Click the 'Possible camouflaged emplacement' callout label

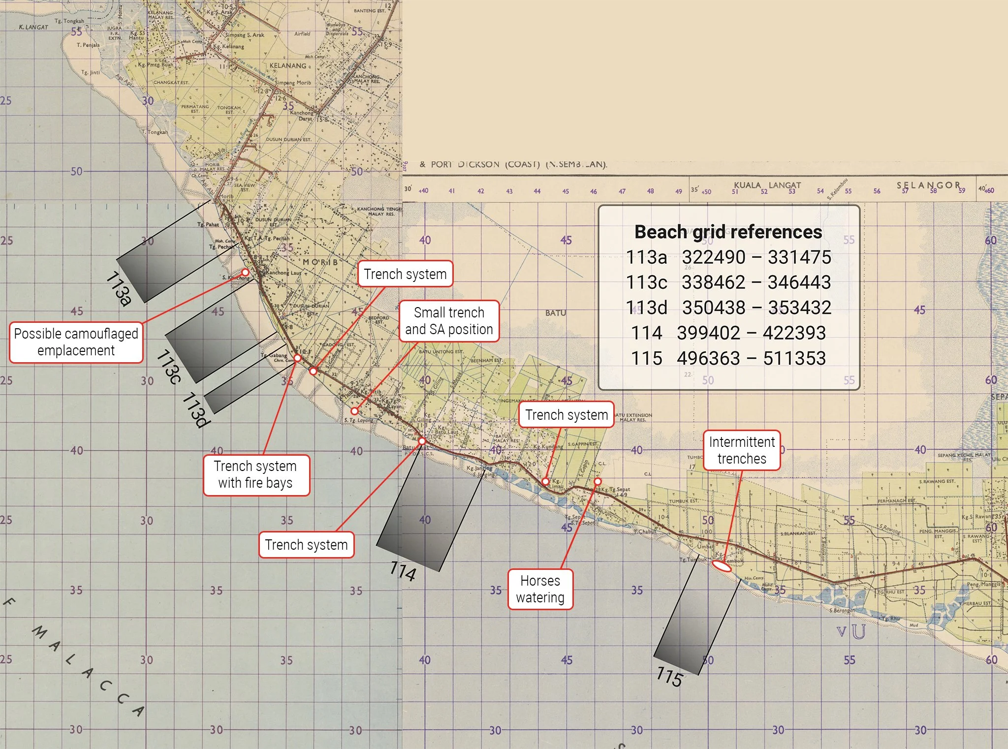click(x=76, y=342)
